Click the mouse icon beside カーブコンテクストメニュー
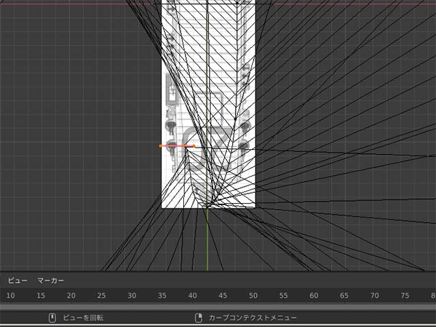 198,317
